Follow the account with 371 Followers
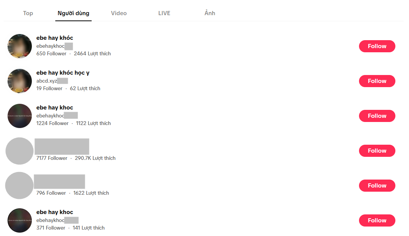 (377, 220)
